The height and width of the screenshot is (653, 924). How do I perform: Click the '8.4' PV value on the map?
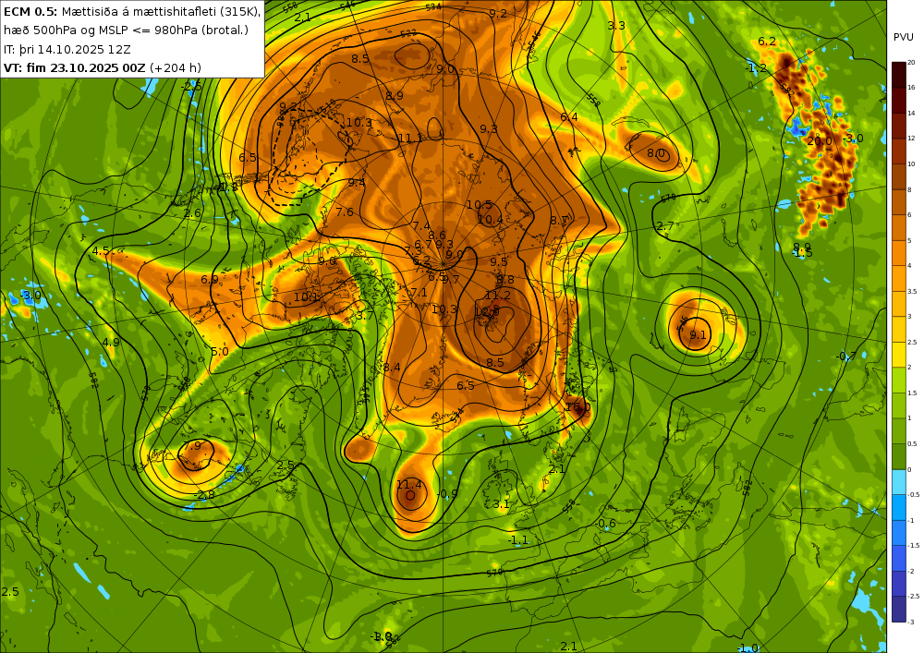(392, 368)
